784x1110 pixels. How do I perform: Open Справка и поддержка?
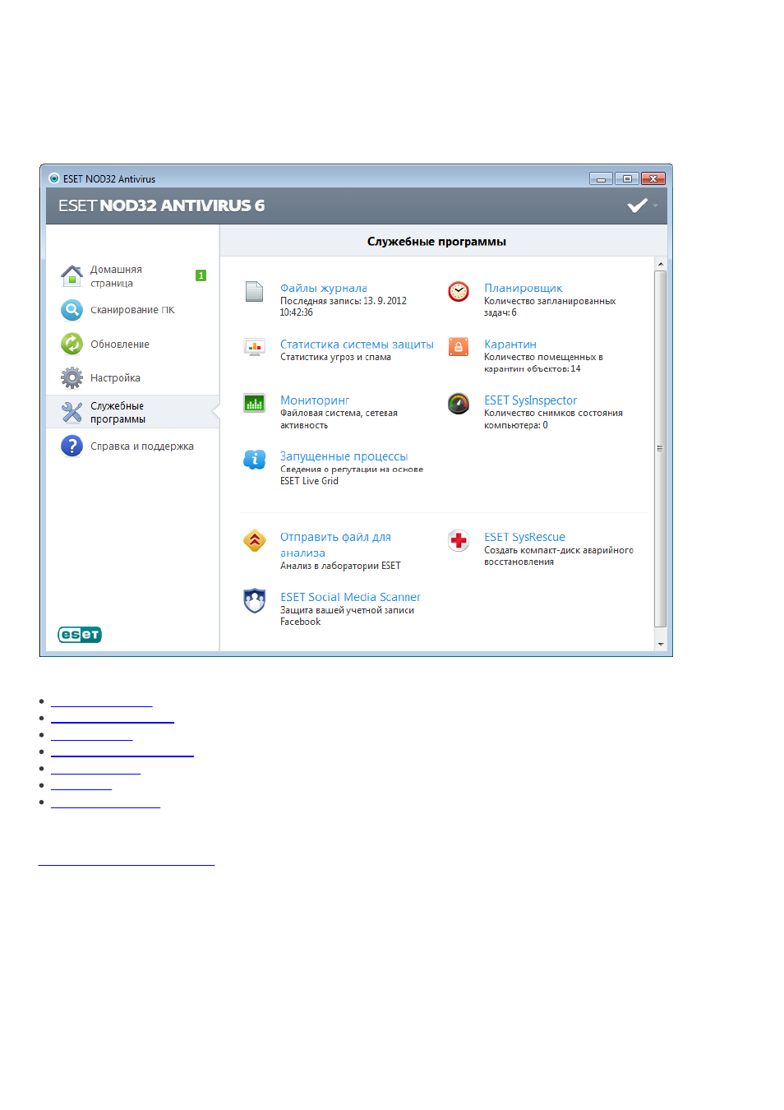[x=142, y=446]
